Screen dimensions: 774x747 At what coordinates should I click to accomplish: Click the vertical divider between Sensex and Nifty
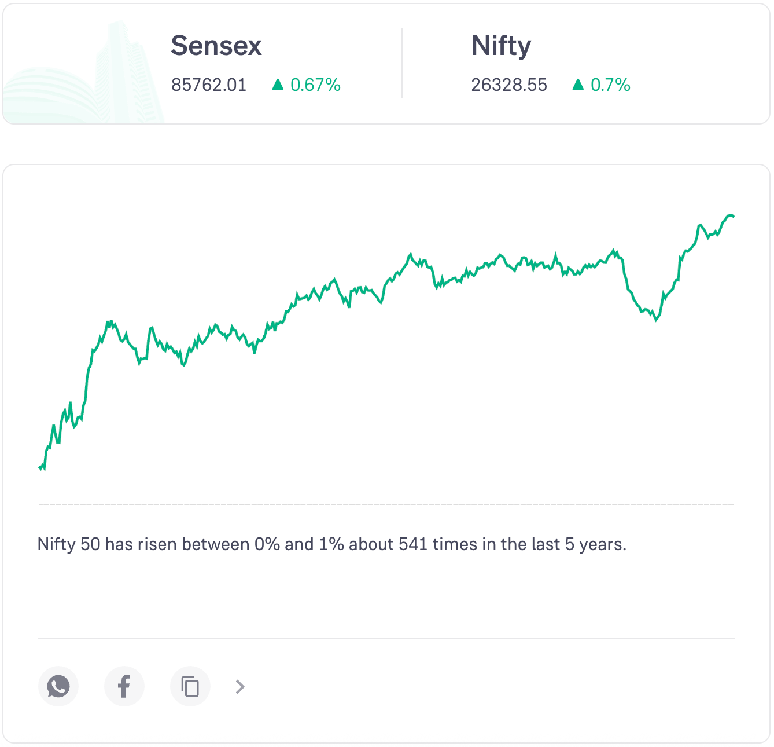[402, 64]
